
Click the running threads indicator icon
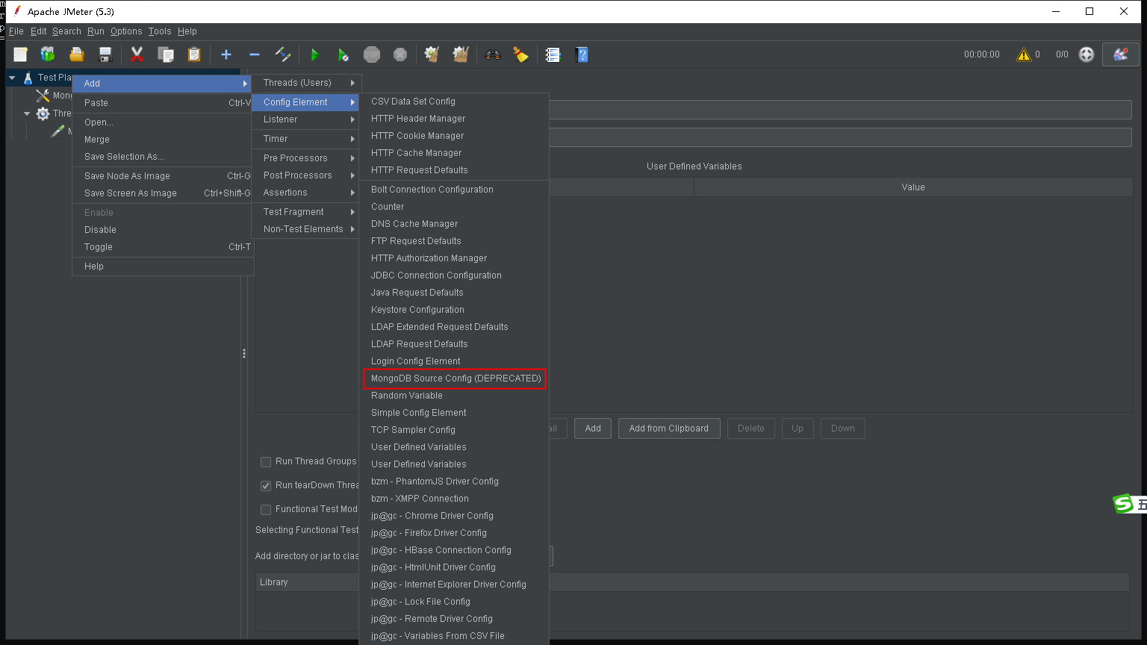[1087, 54]
